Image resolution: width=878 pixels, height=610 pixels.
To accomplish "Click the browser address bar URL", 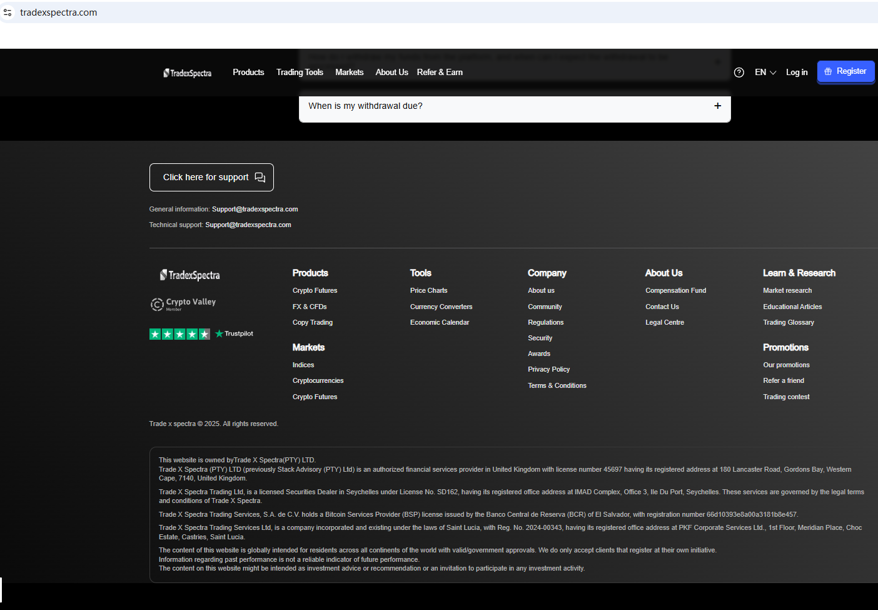I will pyautogui.click(x=59, y=13).
